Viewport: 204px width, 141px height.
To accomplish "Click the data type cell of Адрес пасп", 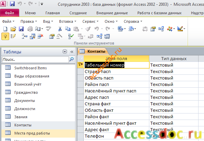I will [174, 98].
